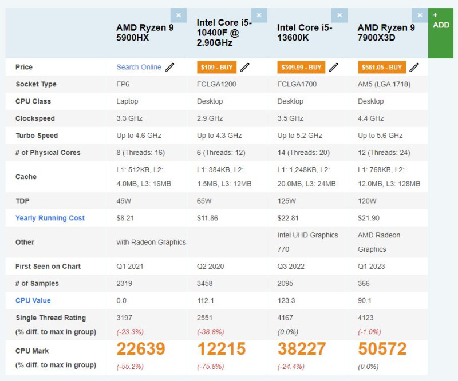Open Search Online price link

click(139, 67)
